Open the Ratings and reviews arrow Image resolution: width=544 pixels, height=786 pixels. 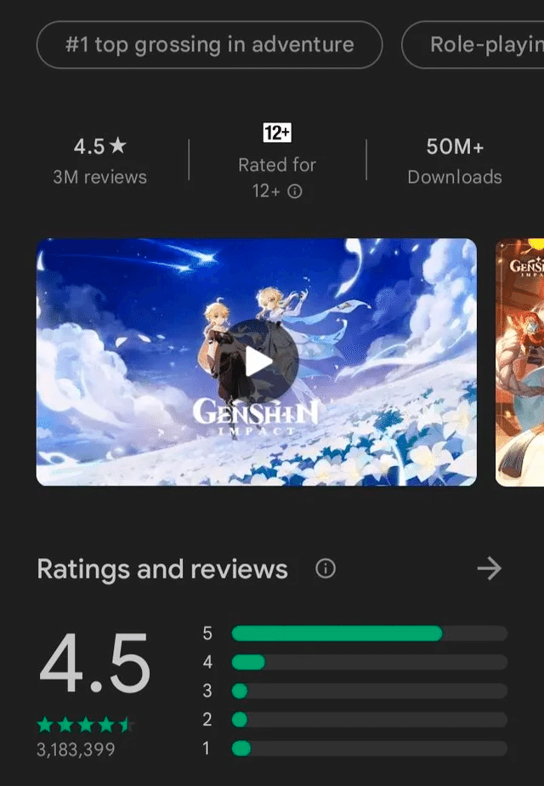489,568
